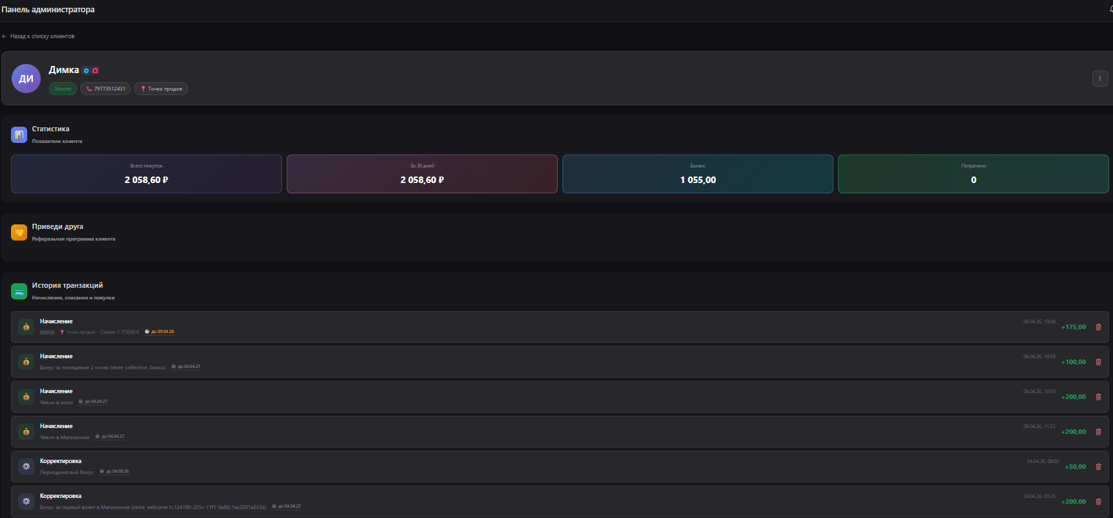Click the Статистика chart icon
This screenshot has width=1113, height=518.
pyautogui.click(x=19, y=135)
